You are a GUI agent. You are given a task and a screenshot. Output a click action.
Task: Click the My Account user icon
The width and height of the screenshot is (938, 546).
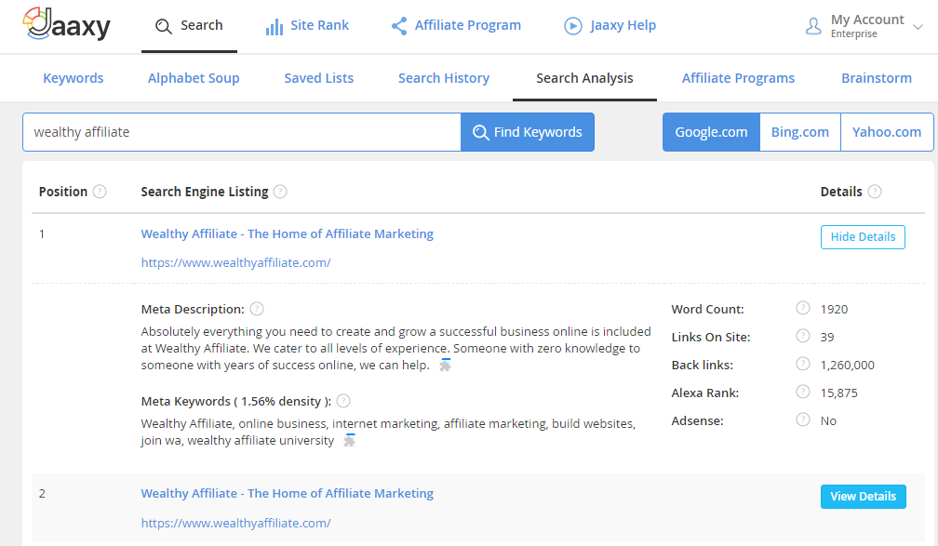(813, 26)
